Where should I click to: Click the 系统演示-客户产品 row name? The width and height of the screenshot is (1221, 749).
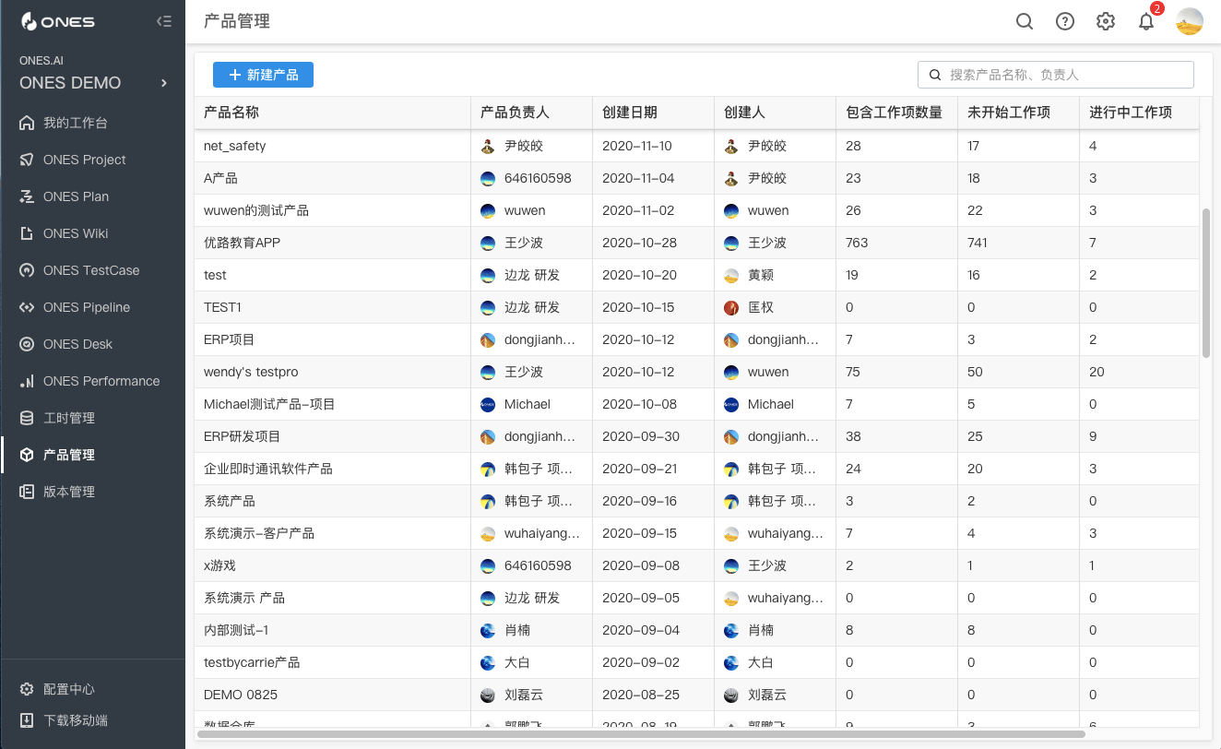coord(259,533)
